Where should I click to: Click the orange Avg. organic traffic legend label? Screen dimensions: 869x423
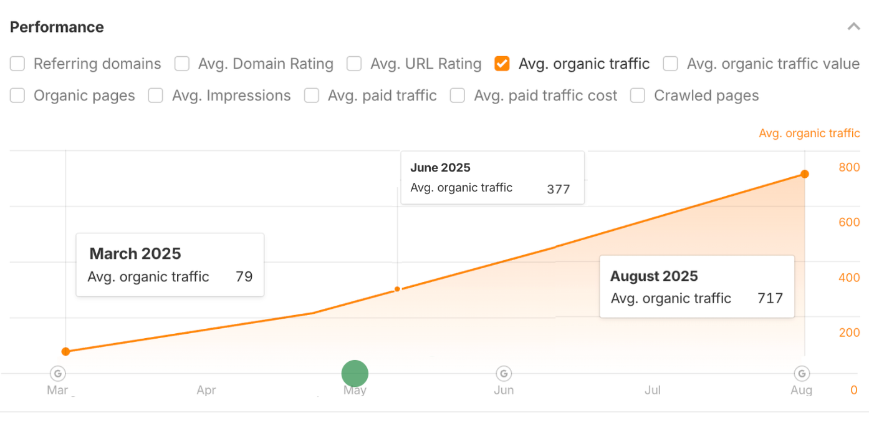point(809,133)
